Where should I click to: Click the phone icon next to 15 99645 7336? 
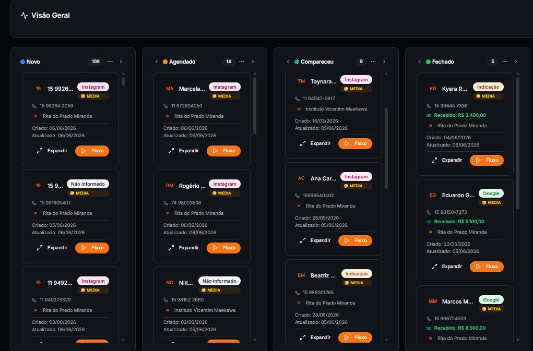[x=429, y=106]
